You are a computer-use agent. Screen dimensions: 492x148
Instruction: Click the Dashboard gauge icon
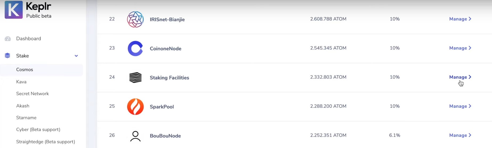pos(8,39)
